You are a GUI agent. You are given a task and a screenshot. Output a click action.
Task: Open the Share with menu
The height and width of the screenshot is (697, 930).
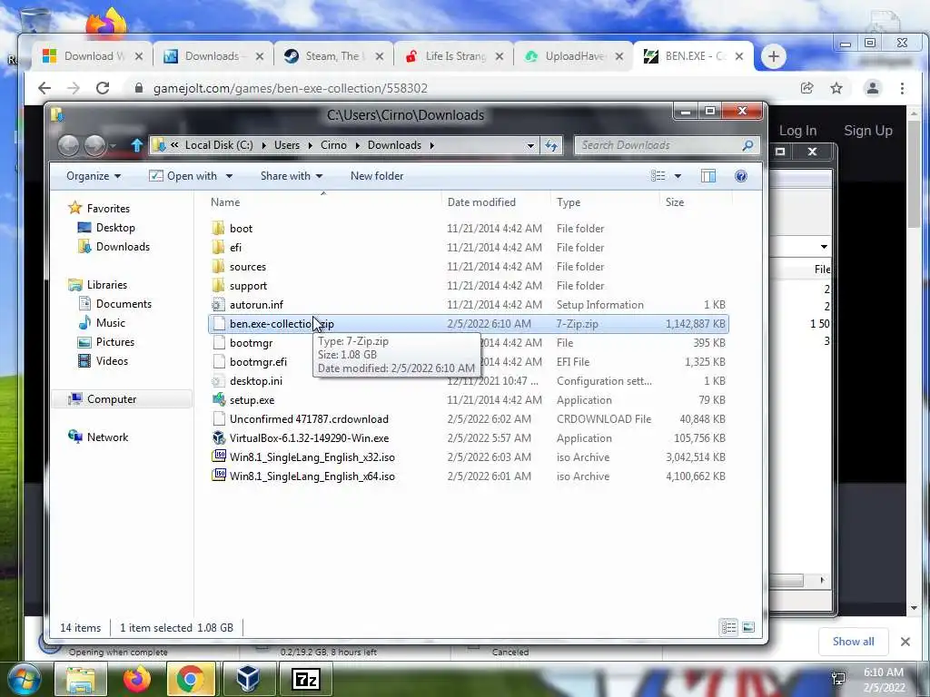click(x=292, y=176)
